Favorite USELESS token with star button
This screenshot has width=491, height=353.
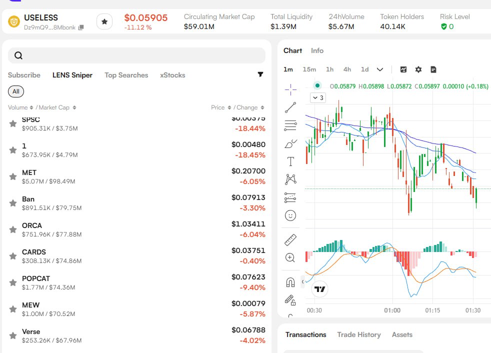coord(104,21)
